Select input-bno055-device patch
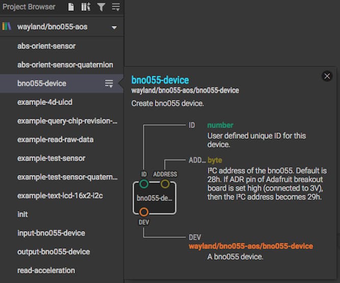 62,233
